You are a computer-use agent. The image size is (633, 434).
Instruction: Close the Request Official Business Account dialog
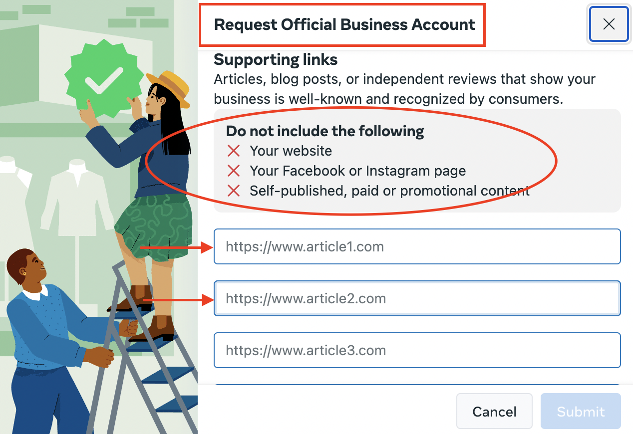pos(609,24)
